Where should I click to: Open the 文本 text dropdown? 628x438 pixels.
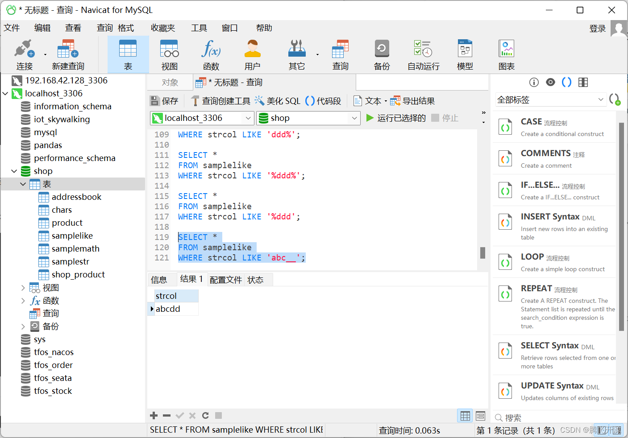tap(370, 101)
